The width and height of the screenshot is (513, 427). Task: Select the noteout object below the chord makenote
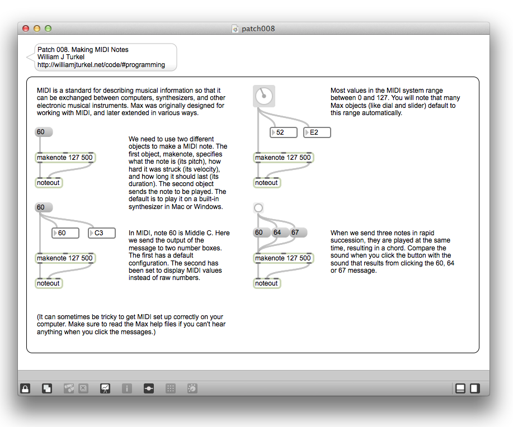[x=267, y=283]
